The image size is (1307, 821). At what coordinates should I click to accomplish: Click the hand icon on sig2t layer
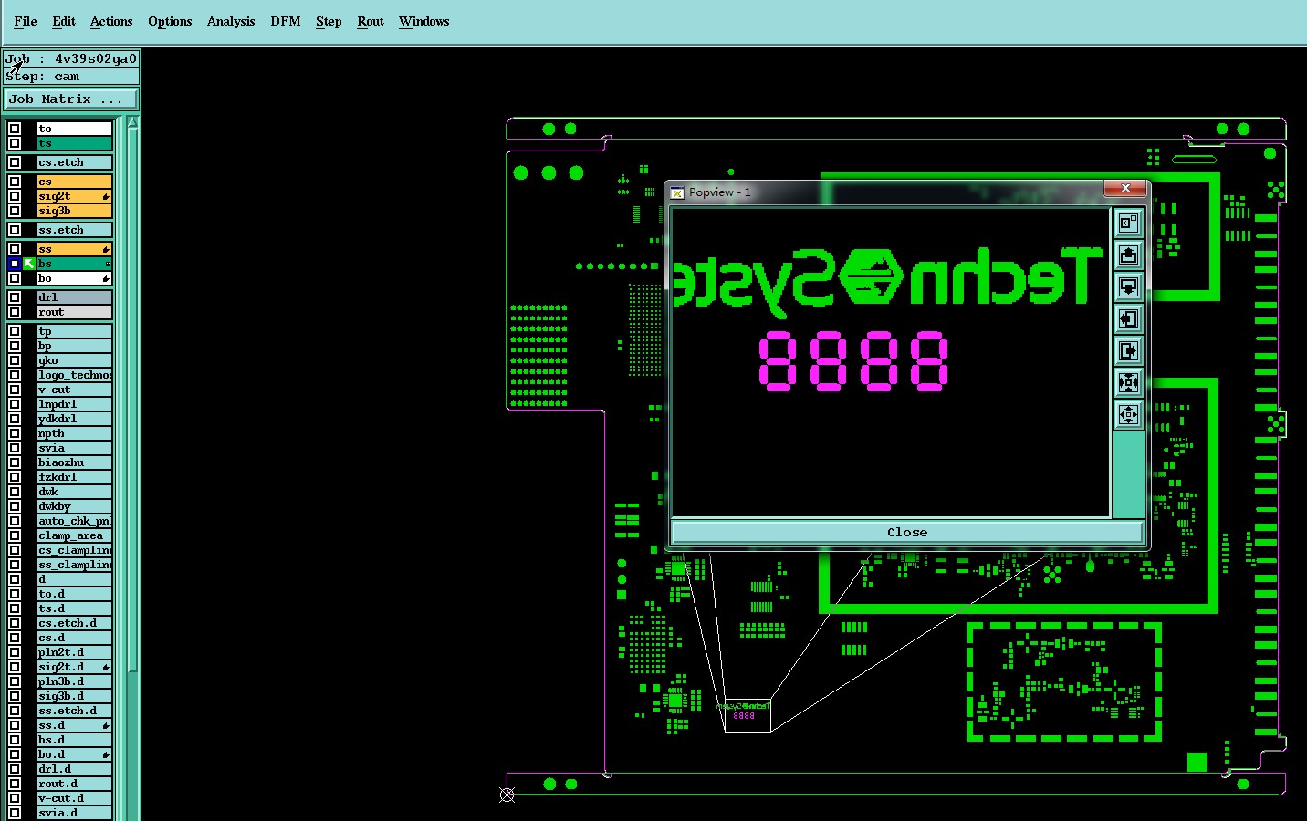click(x=106, y=196)
